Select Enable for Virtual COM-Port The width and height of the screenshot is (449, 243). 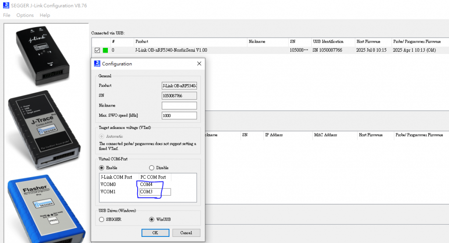point(101,168)
